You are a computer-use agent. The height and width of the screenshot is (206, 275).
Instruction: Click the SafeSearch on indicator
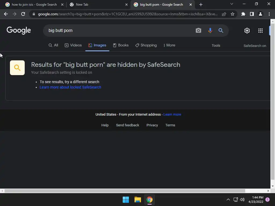pos(255,46)
